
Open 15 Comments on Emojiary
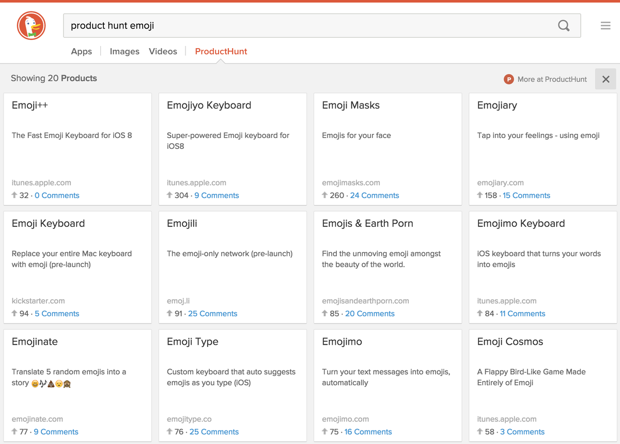526,195
